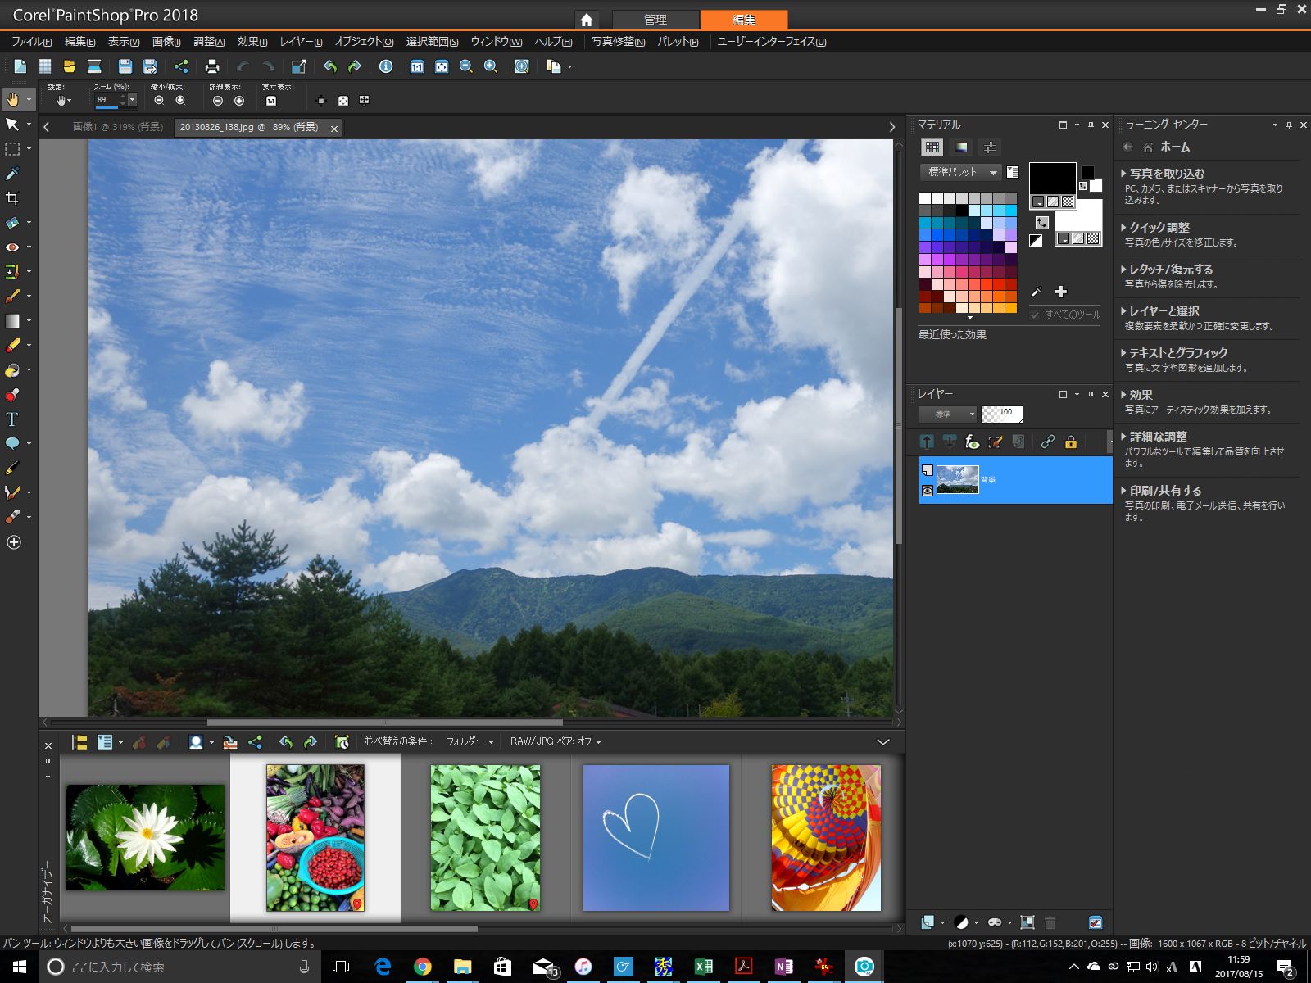1311x983 pixels.
Task: Switch Materials to swatch grid view
Action: coord(932,147)
